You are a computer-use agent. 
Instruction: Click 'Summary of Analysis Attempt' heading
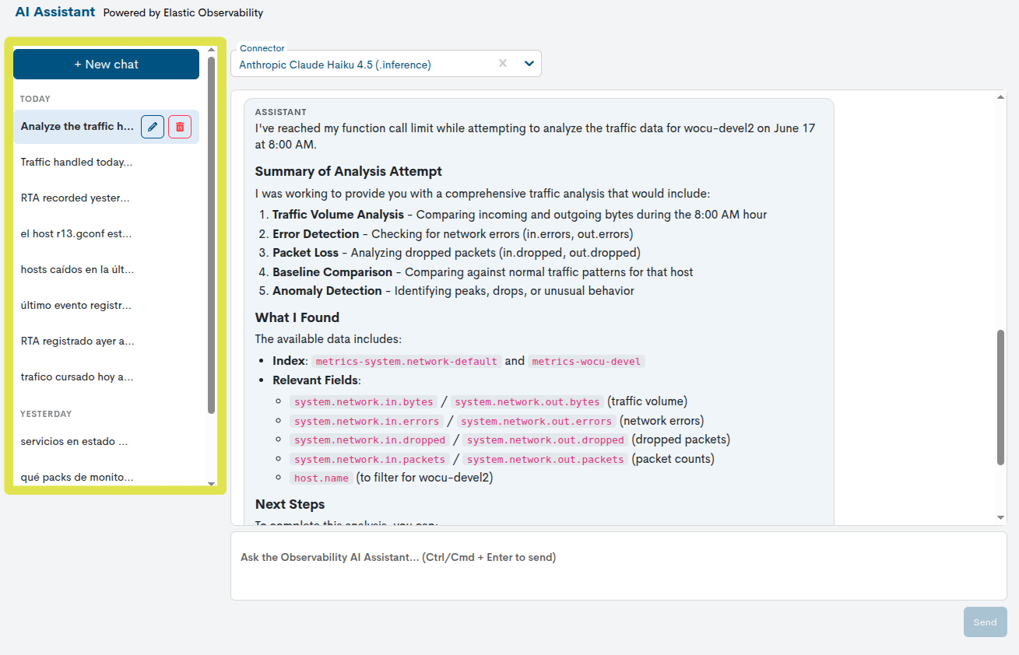pyautogui.click(x=349, y=171)
